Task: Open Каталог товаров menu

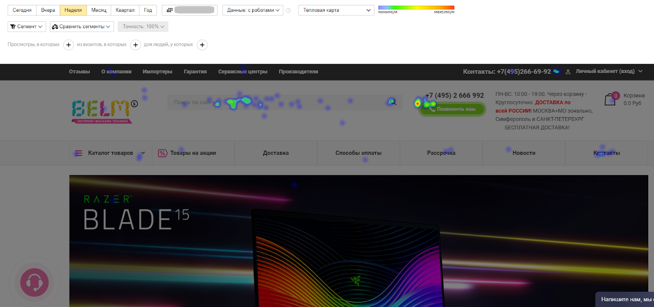Action: (x=111, y=153)
